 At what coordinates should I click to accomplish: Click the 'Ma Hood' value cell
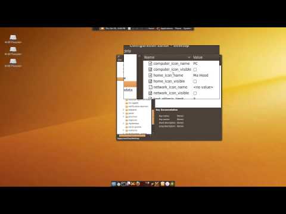201,75
